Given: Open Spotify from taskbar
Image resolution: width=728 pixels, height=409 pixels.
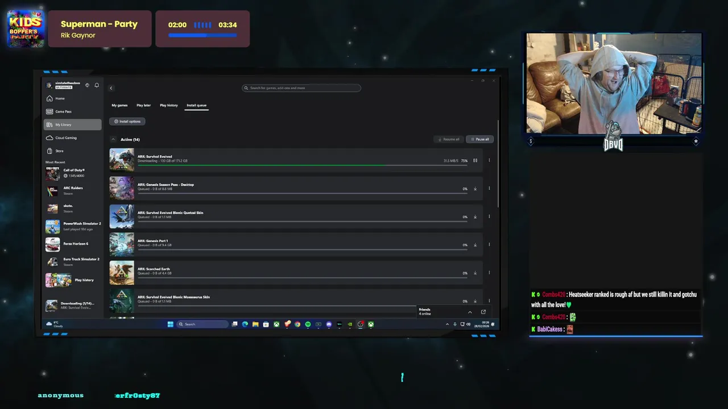Looking at the screenshot, I should tap(308, 324).
